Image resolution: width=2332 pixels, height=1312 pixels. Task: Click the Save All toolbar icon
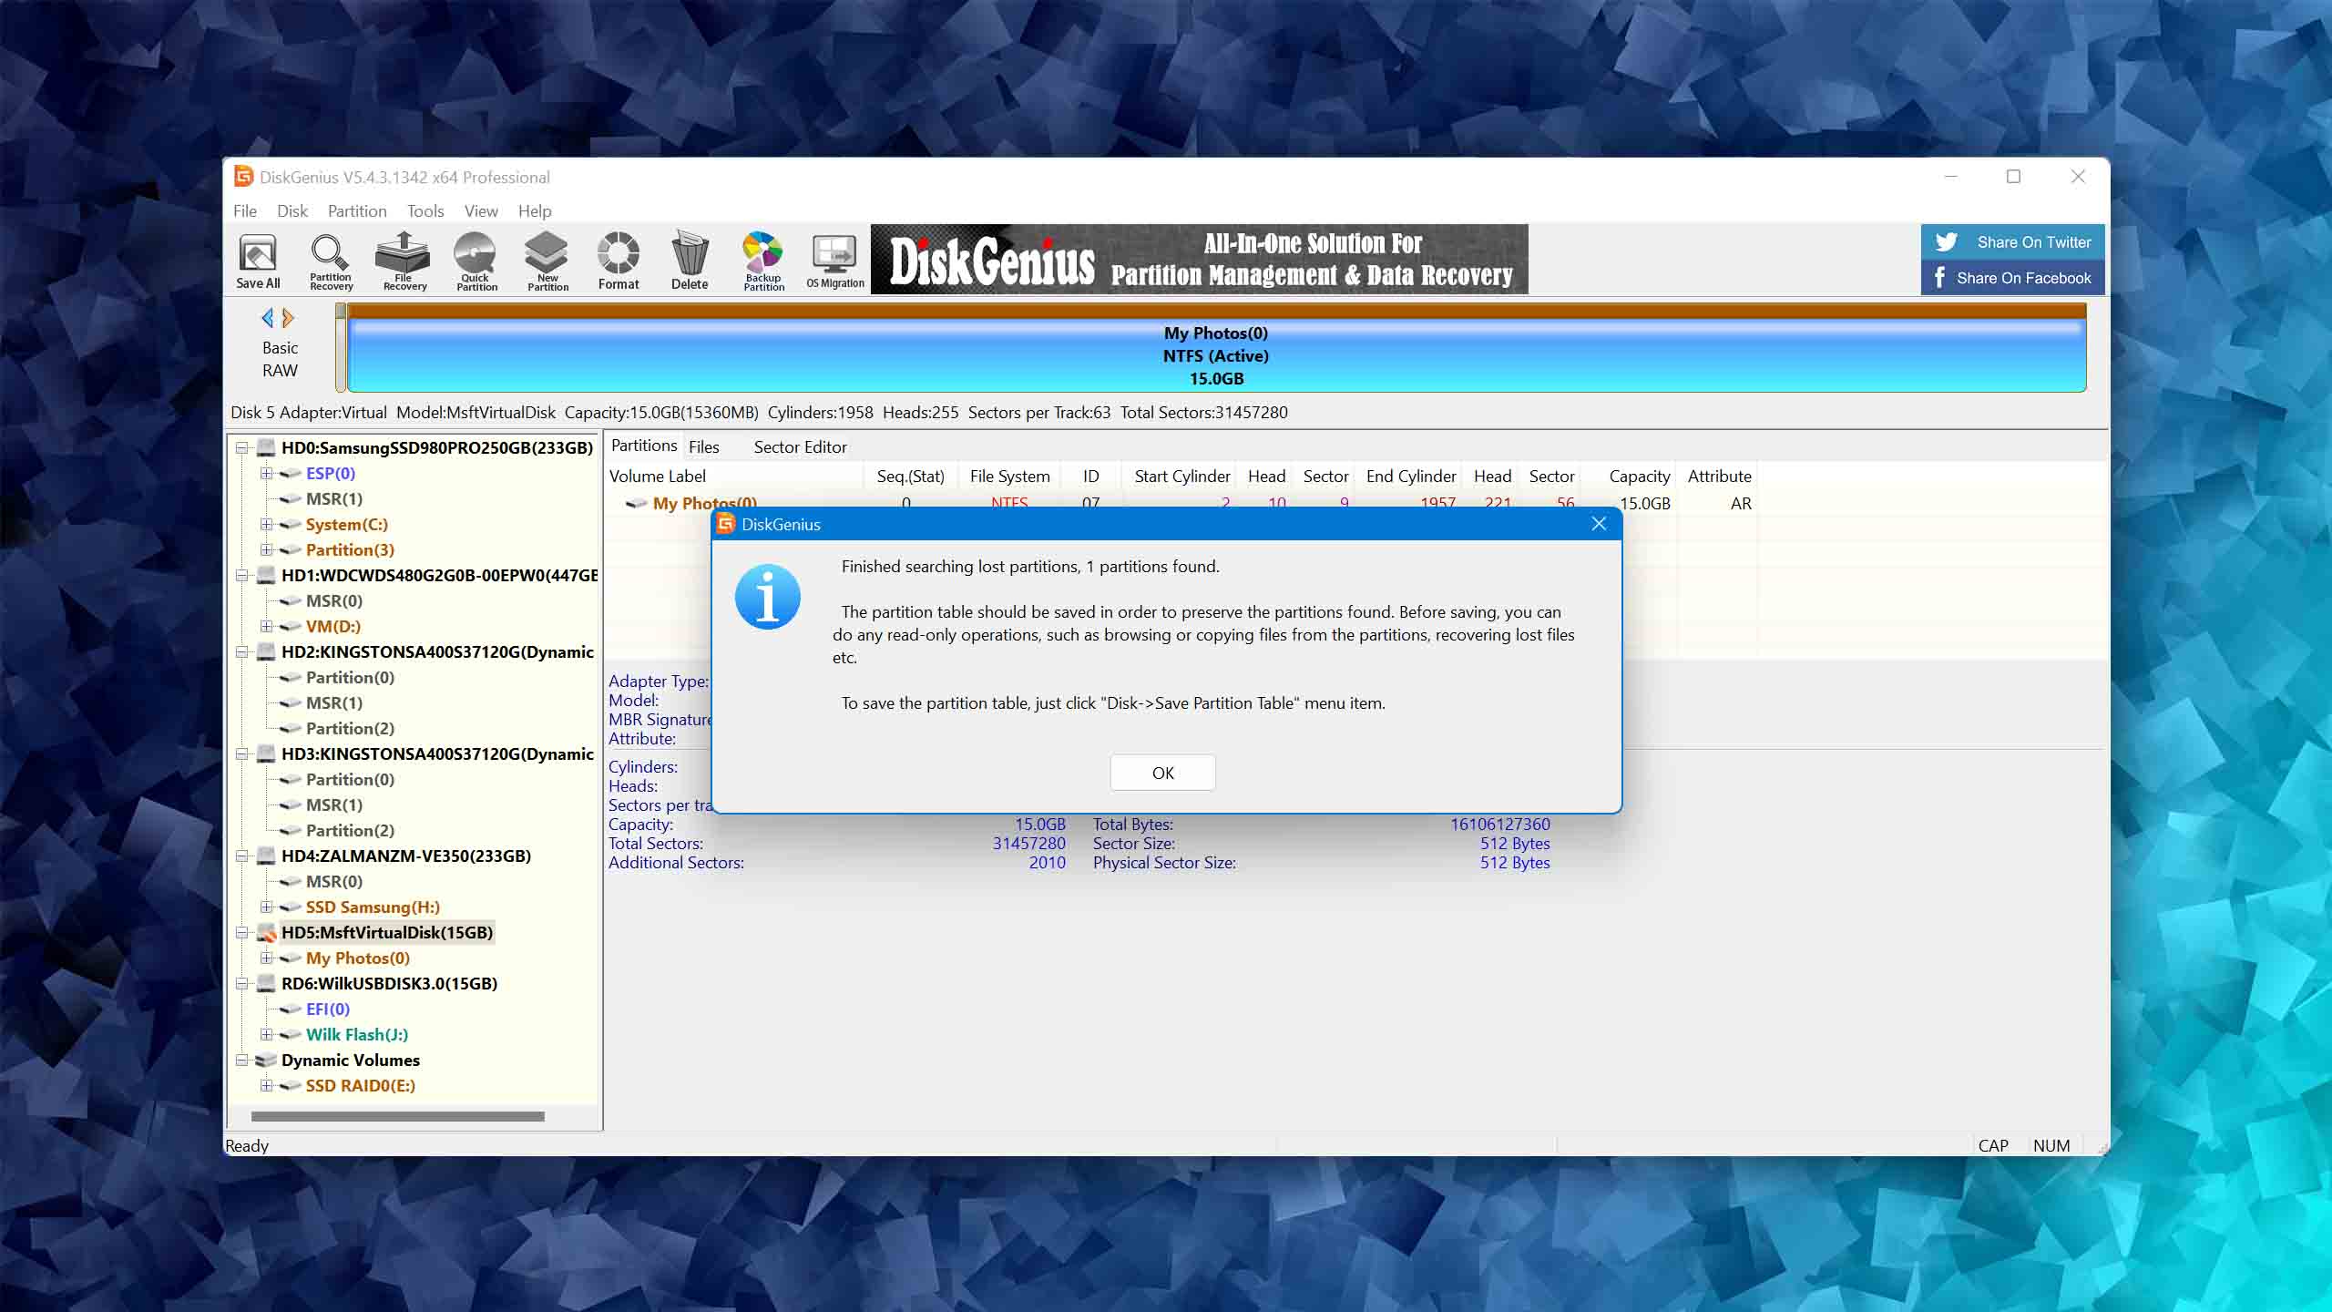258,261
